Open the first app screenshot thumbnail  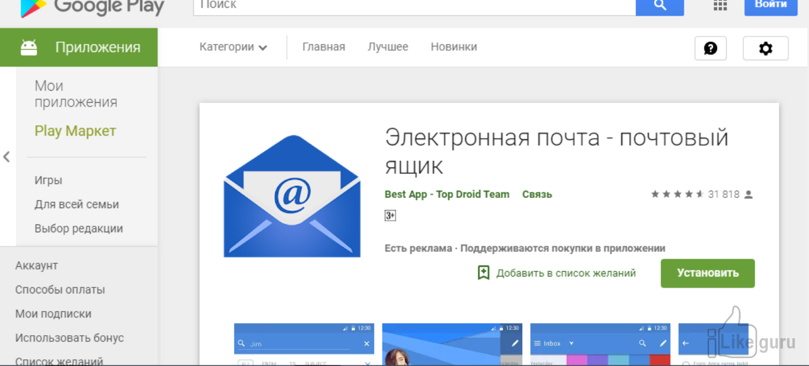coord(304,344)
